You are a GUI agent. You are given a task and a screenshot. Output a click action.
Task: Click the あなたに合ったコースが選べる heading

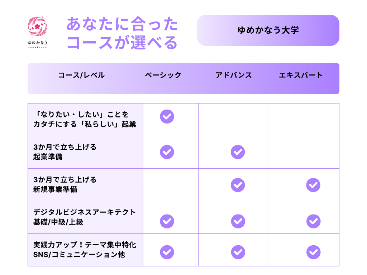point(122,34)
